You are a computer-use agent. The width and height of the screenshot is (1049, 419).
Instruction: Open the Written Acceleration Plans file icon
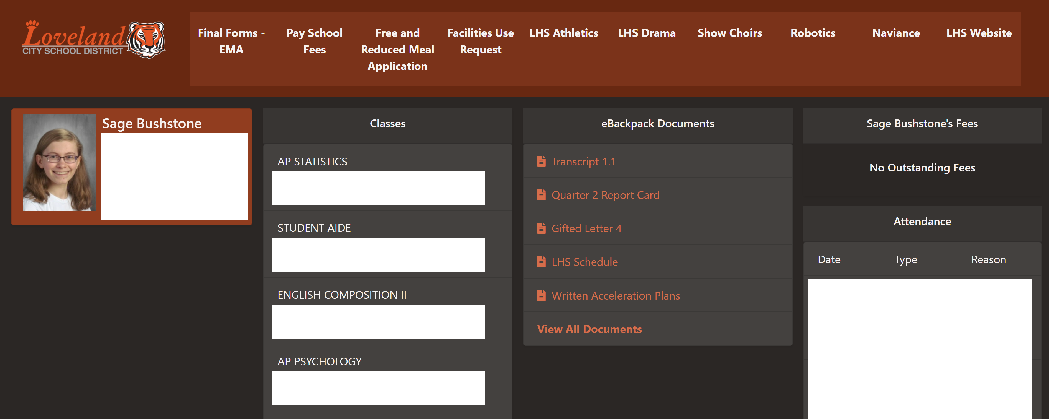542,295
